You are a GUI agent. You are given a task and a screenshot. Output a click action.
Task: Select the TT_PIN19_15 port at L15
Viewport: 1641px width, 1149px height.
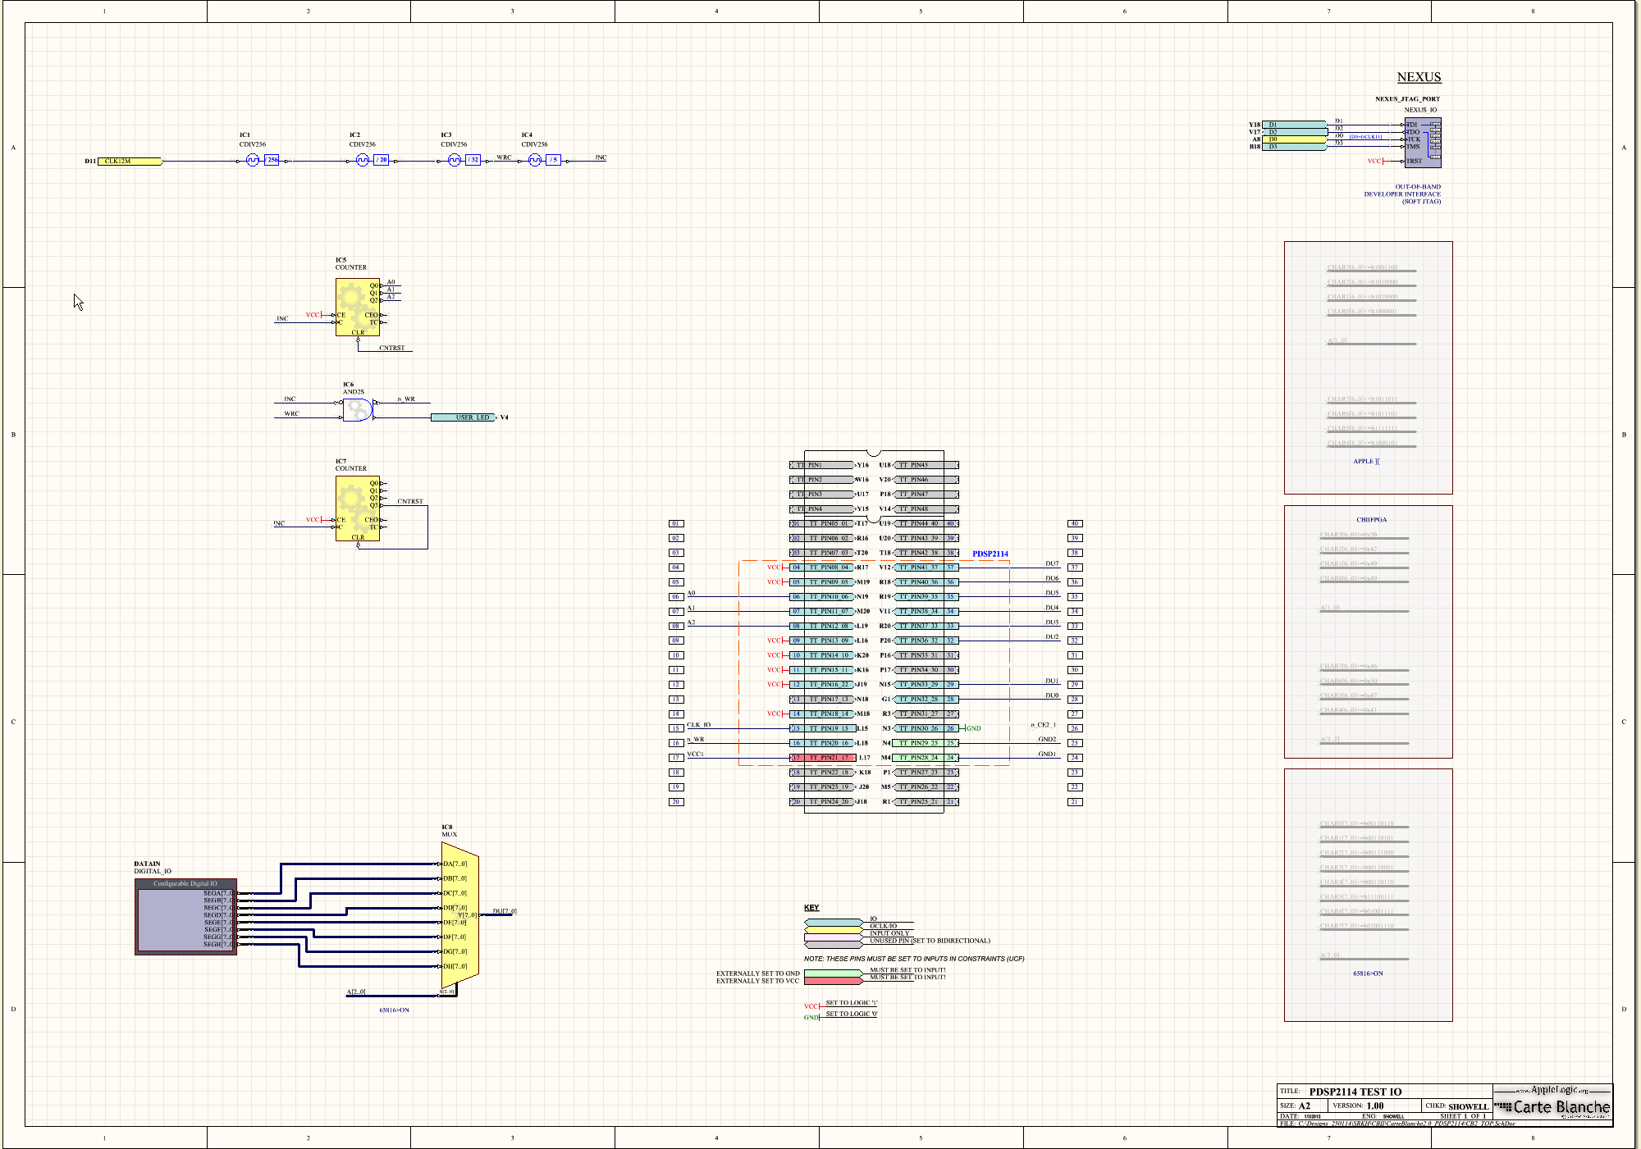[x=823, y=728]
